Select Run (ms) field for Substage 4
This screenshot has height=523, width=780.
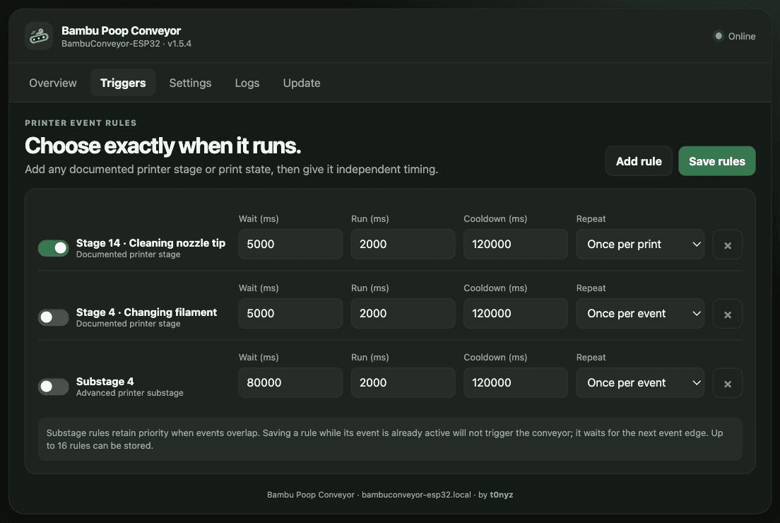[x=403, y=382]
